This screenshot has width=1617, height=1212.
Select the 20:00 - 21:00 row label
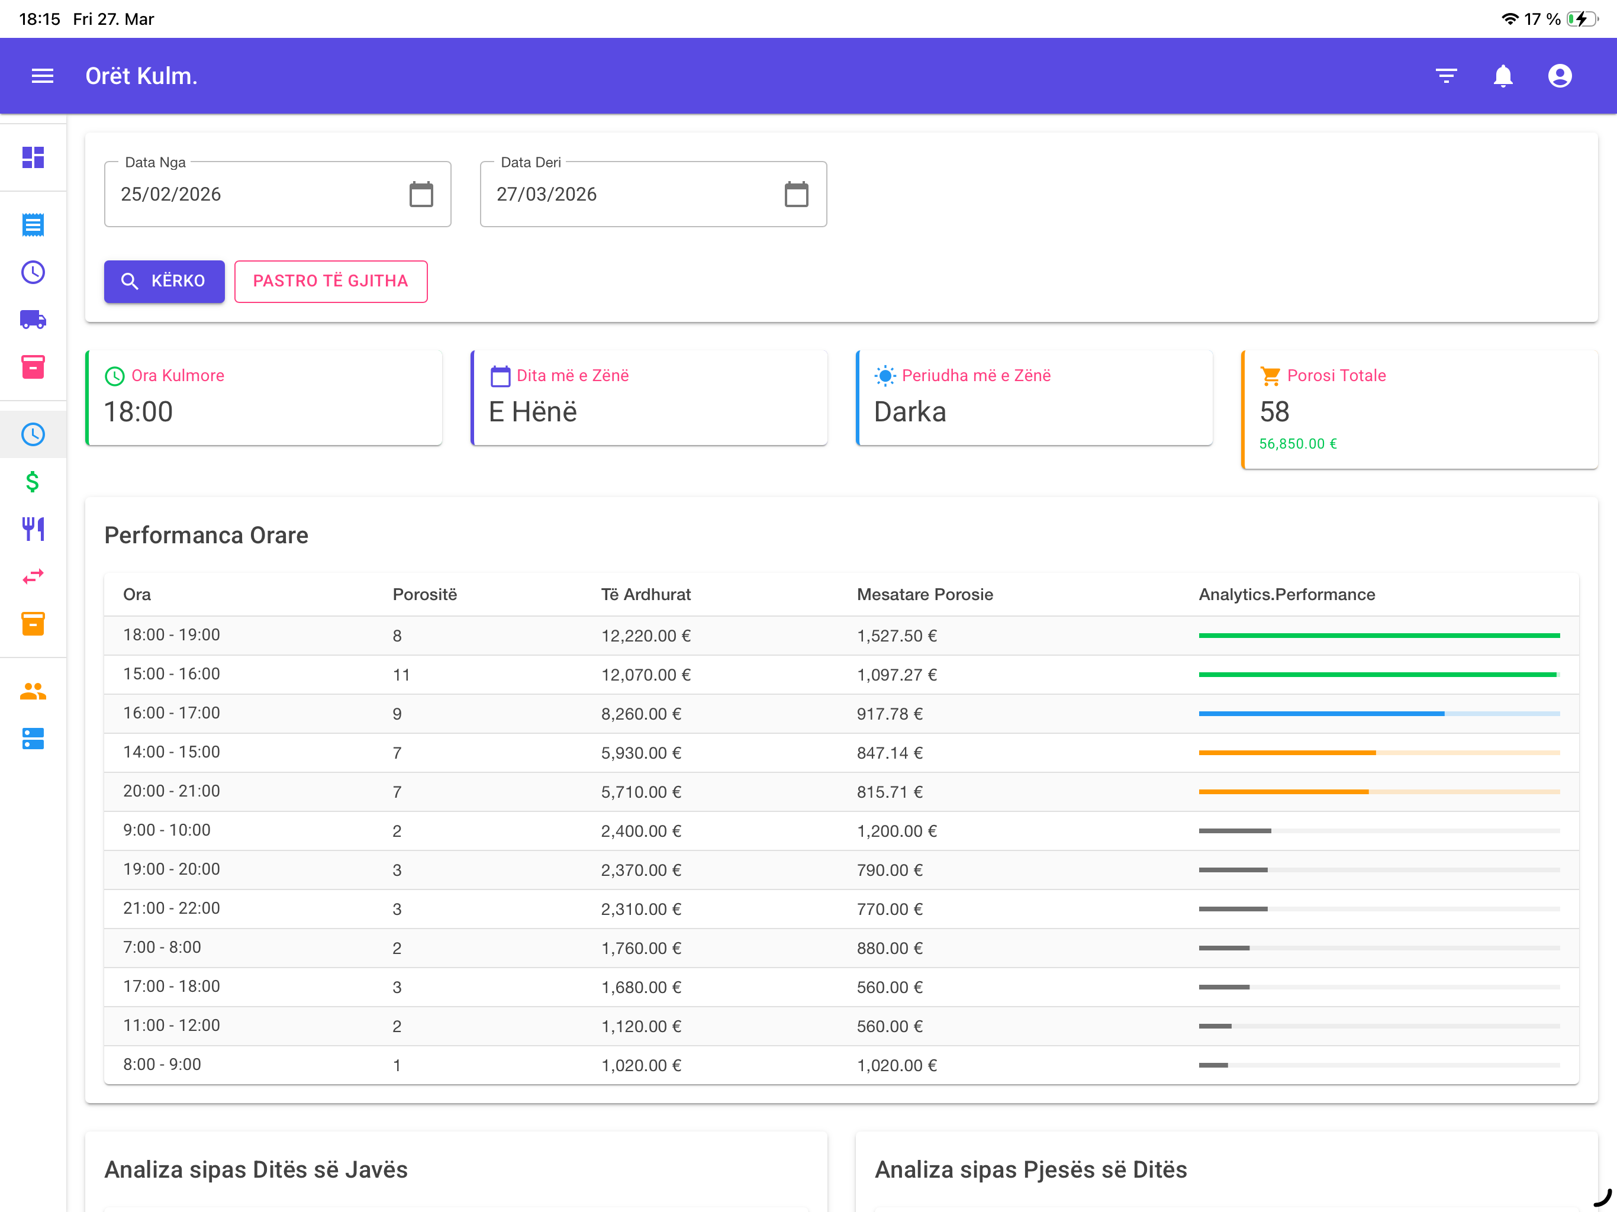click(171, 791)
